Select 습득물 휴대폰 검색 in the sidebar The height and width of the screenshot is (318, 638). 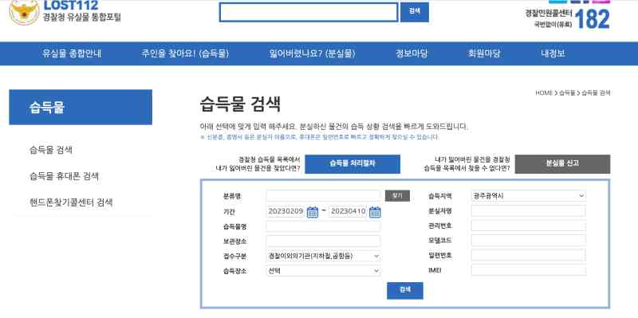(65, 176)
